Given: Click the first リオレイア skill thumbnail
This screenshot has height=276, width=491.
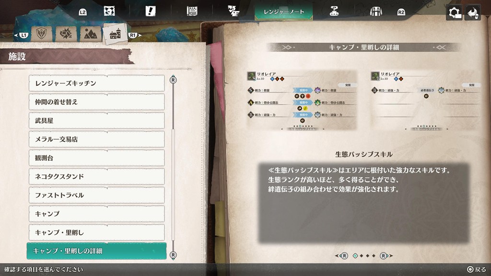Looking at the screenshot, I should click(x=302, y=101).
